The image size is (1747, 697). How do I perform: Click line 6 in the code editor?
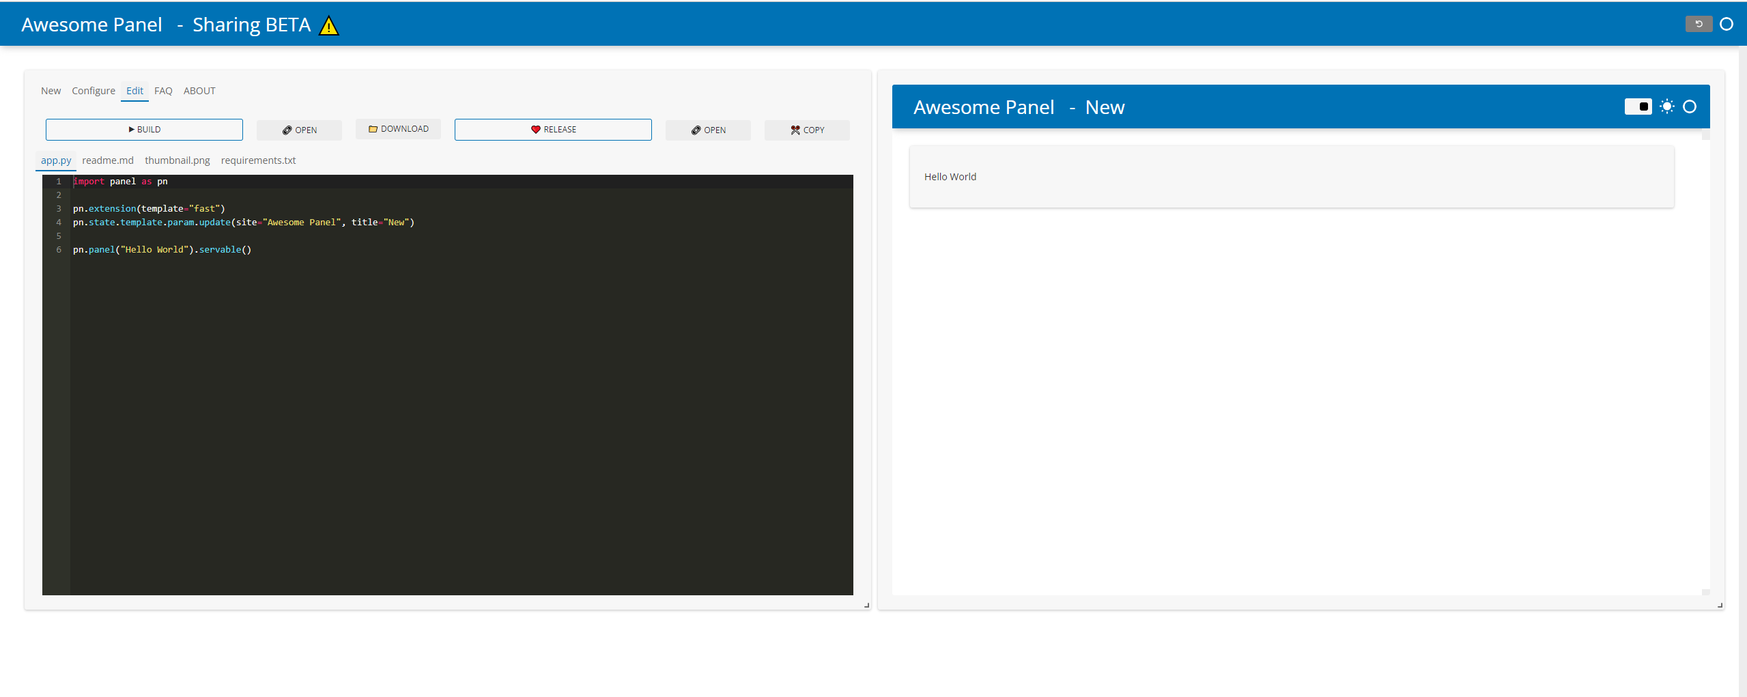pos(162,249)
